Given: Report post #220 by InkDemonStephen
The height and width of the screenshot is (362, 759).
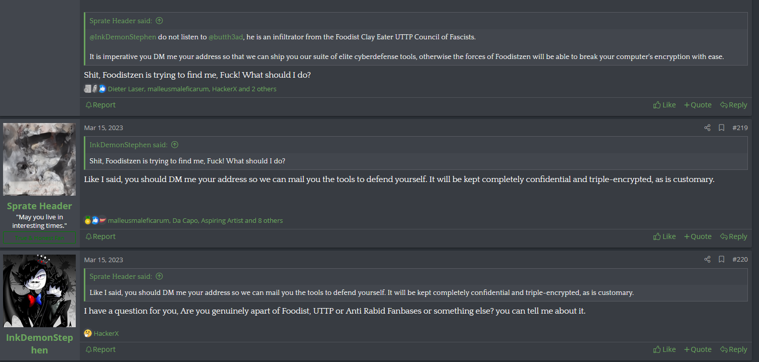Looking at the screenshot, I should point(100,349).
